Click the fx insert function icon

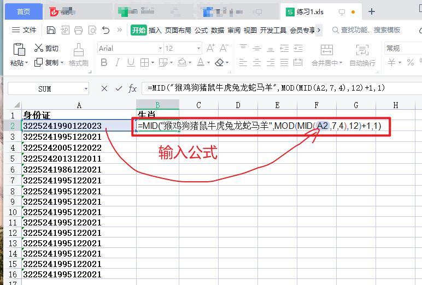point(132,88)
